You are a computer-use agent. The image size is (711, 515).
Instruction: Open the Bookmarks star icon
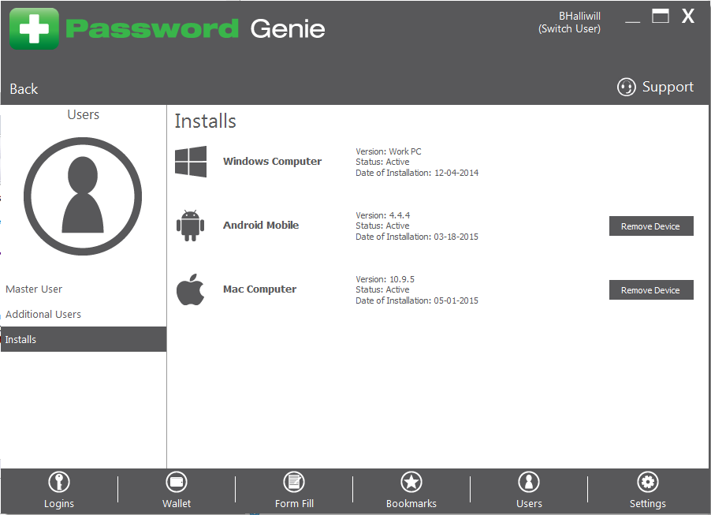[x=411, y=482]
